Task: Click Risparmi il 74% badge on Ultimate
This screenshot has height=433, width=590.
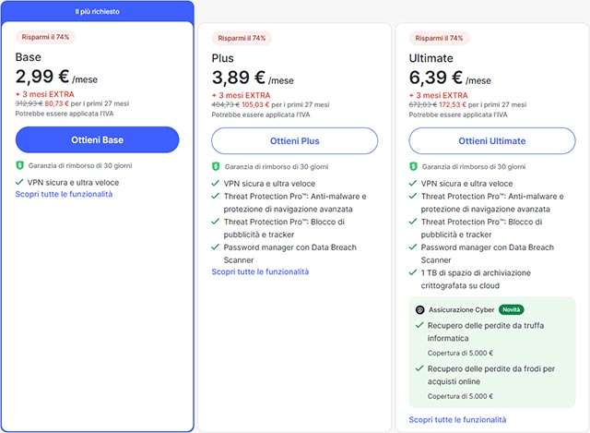Action: point(439,38)
